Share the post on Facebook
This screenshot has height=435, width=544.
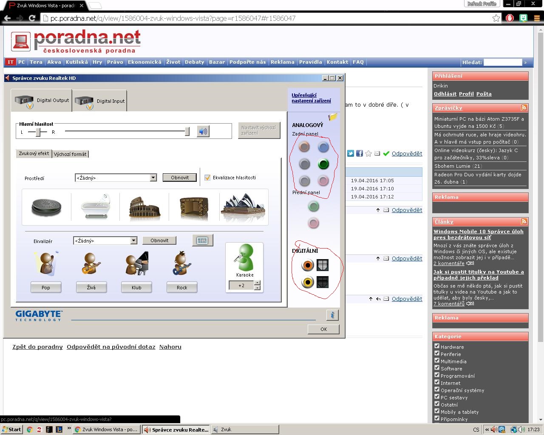click(x=360, y=153)
